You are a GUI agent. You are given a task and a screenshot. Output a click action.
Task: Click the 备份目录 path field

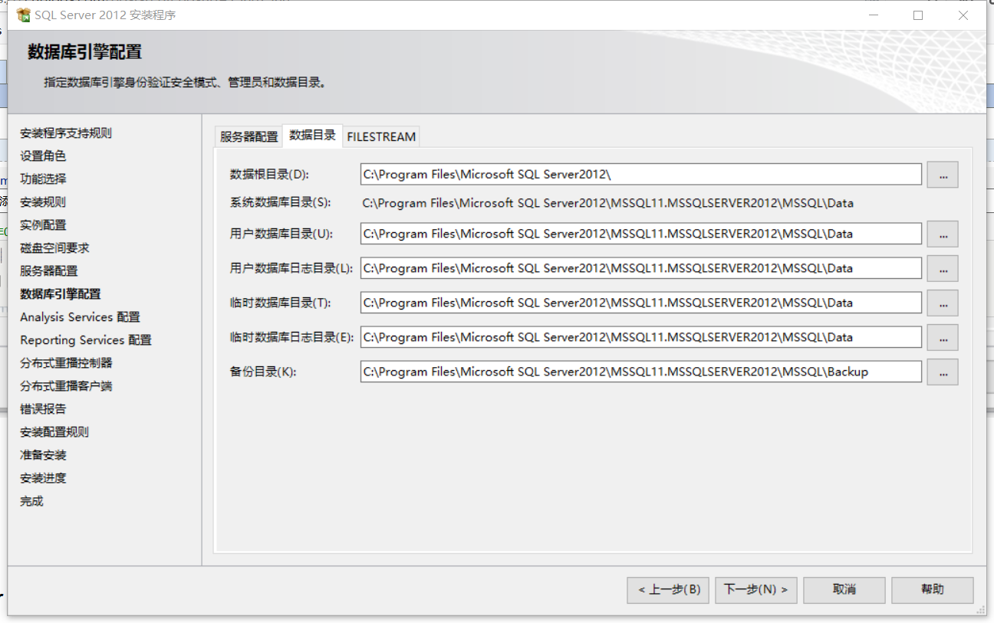[640, 372]
